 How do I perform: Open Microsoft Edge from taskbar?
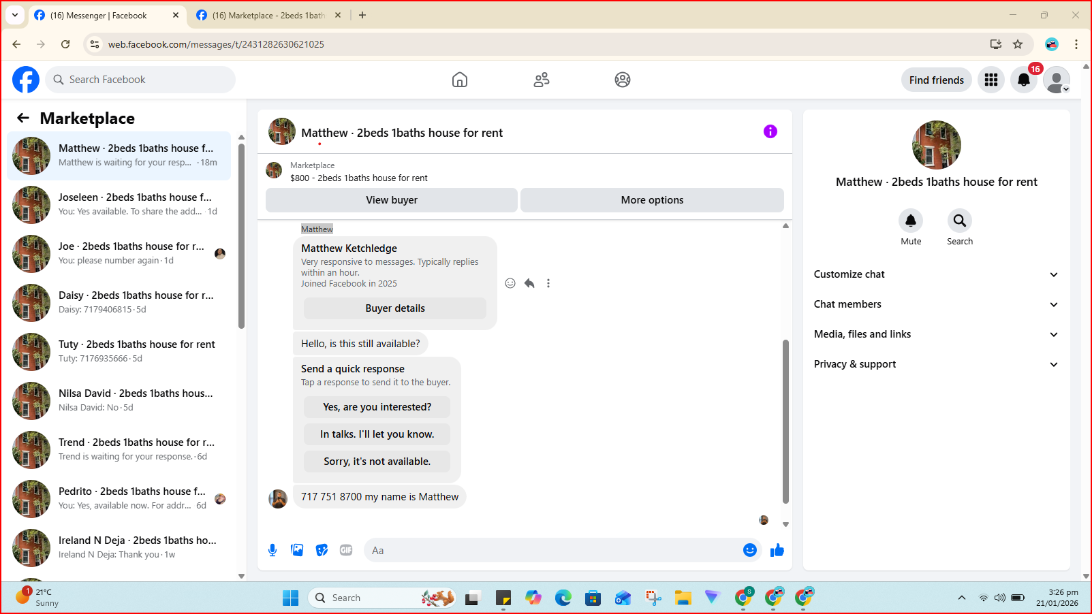tap(563, 598)
